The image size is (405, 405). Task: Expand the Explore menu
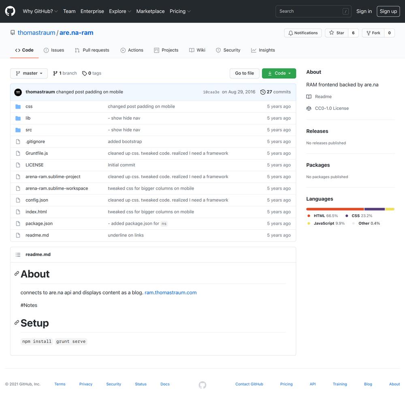point(120,11)
